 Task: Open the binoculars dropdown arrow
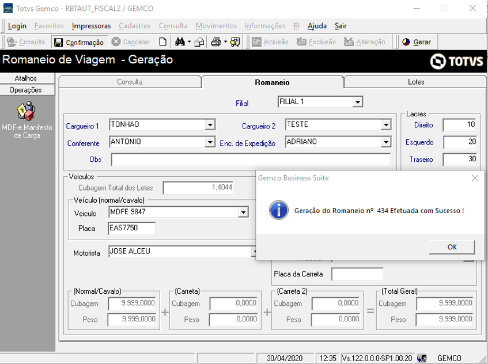coord(189,42)
